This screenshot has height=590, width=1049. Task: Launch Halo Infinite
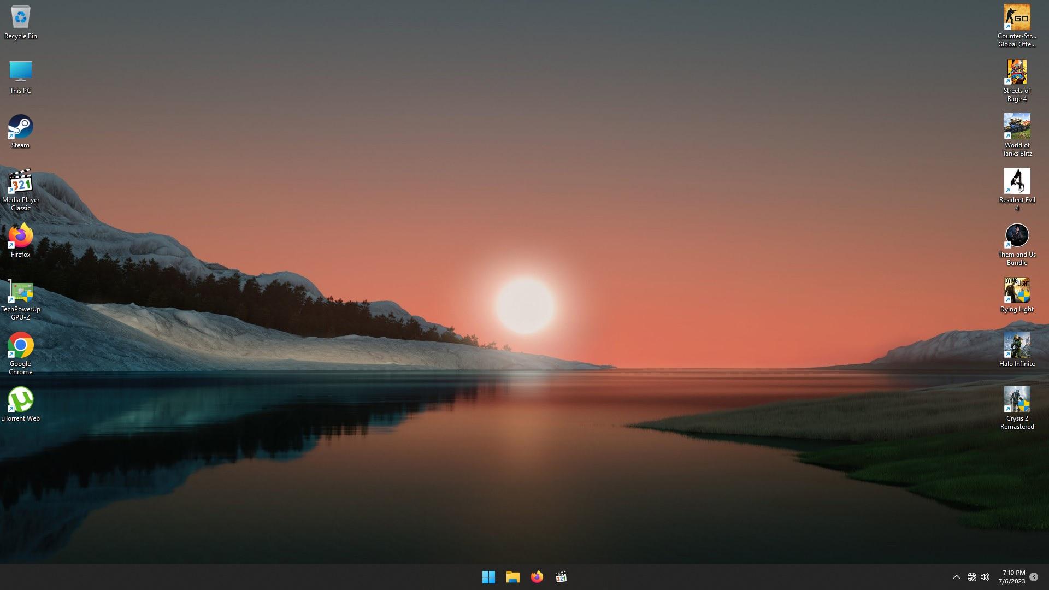click(1016, 345)
